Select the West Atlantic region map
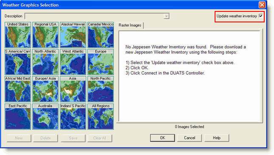The width and height of the screenshot is (274, 155). click(x=73, y=62)
